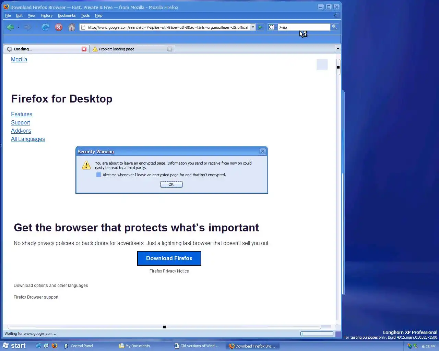Click the 6:28 PM taskbar clock

tap(428, 347)
